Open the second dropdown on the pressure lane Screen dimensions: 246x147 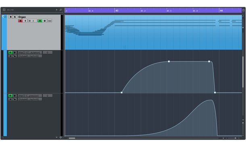pyautogui.click(x=30, y=99)
